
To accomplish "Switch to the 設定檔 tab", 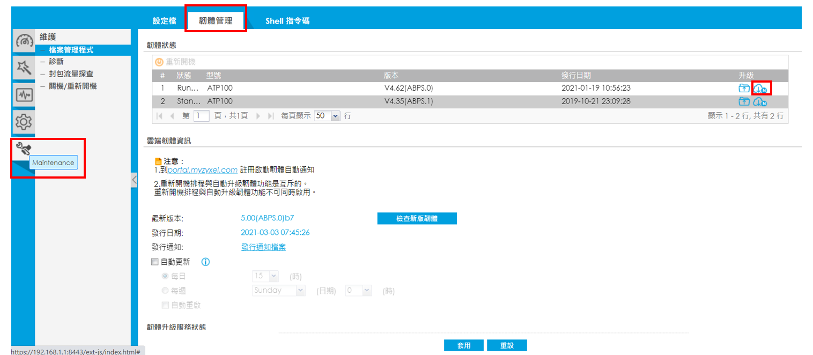I will click(x=164, y=21).
